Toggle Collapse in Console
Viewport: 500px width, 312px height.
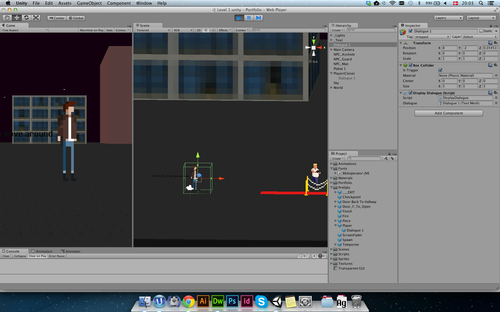click(20, 256)
